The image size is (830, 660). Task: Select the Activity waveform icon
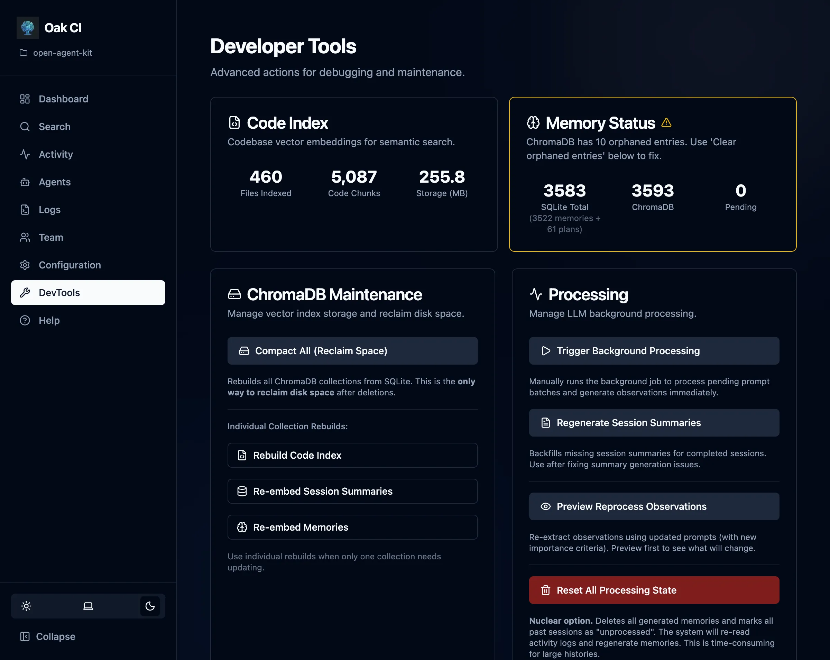tap(25, 154)
